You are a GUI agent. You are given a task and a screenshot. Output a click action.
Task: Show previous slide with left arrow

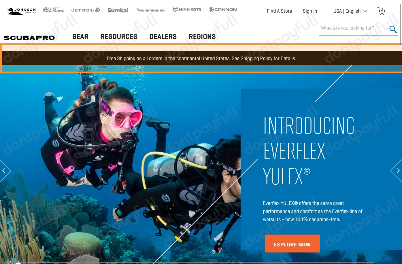click(5, 171)
